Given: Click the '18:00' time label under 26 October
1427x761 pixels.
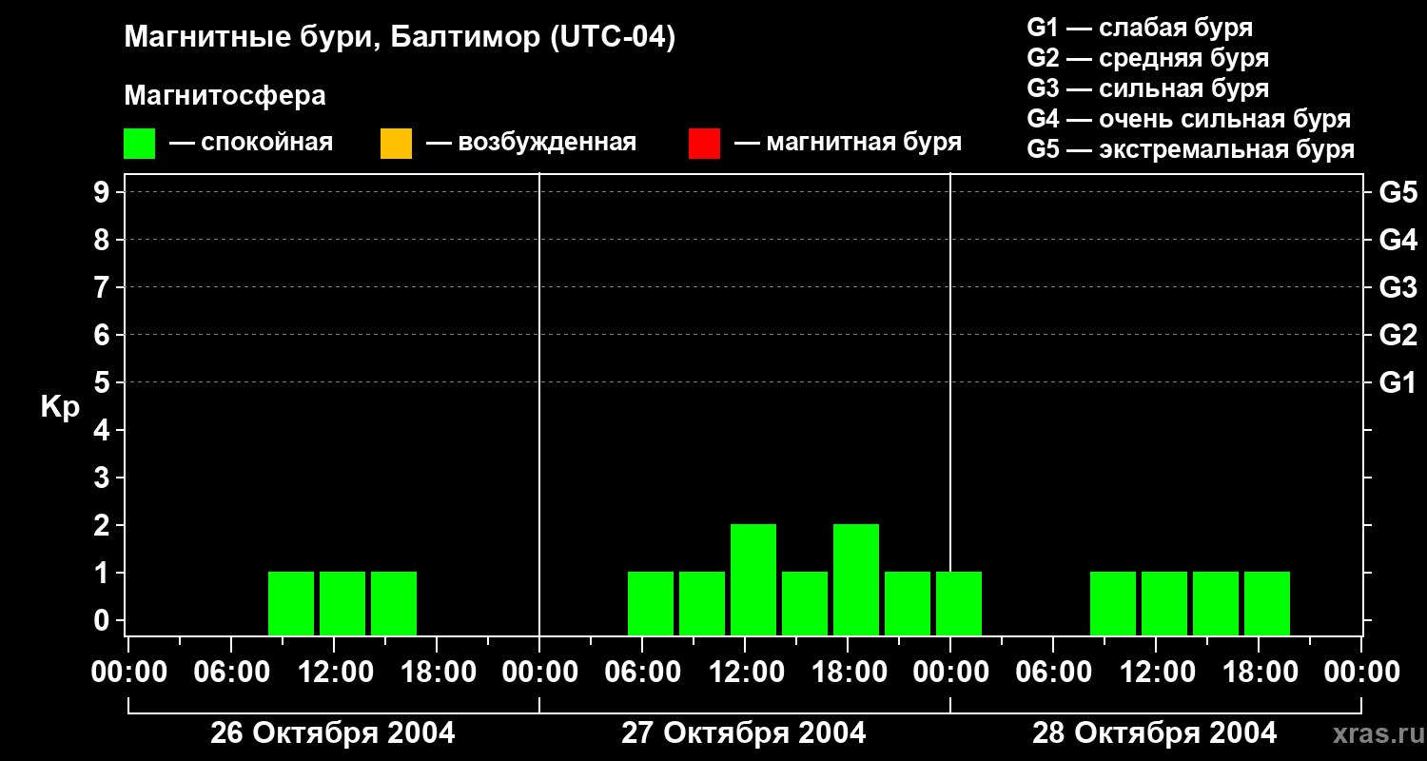Looking at the screenshot, I should tap(437, 672).
